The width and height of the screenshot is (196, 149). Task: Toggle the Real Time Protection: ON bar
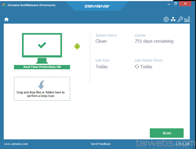click(x=42, y=67)
